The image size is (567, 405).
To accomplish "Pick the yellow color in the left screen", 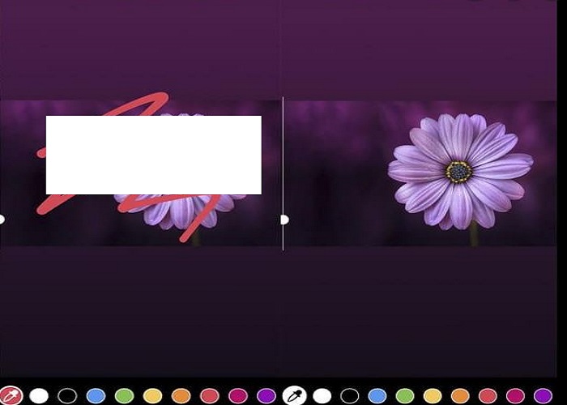I will (152, 396).
